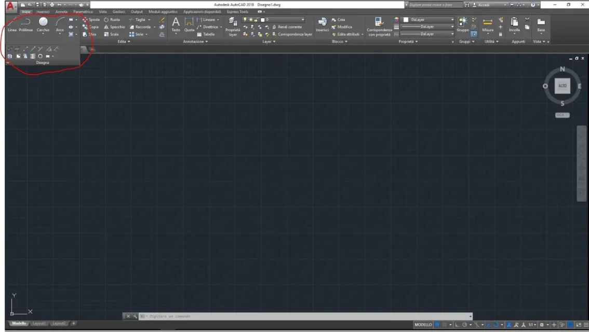Click the Lineare dimension tool
This screenshot has height=332, width=589.
pyautogui.click(x=206, y=20)
